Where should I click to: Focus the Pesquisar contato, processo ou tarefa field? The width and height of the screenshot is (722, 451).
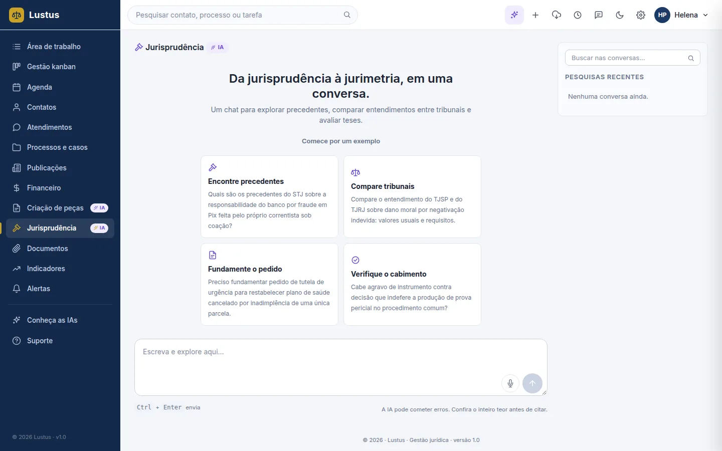pos(243,15)
